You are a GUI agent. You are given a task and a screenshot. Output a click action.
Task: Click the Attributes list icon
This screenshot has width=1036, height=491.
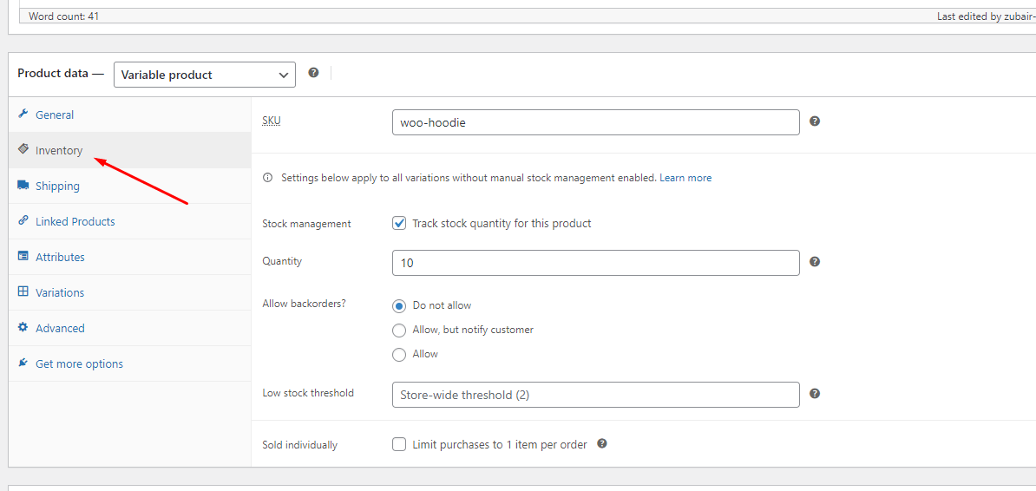pos(23,257)
